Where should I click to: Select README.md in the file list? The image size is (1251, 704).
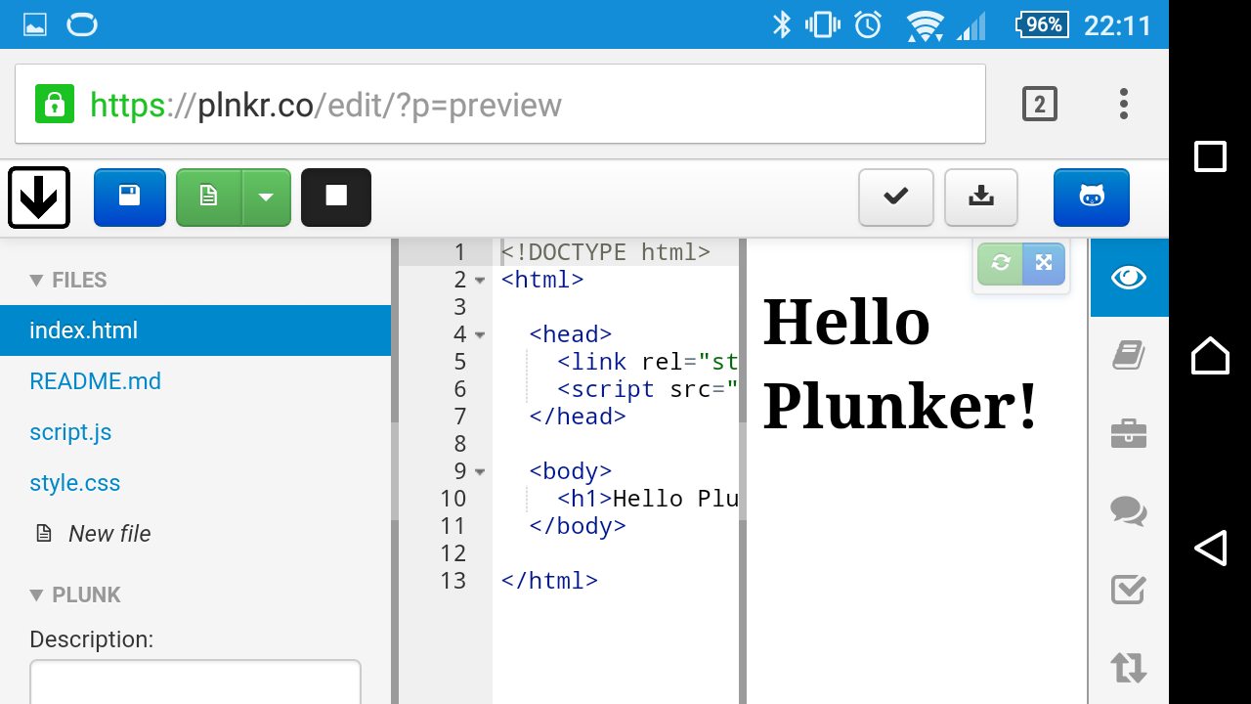[95, 381]
